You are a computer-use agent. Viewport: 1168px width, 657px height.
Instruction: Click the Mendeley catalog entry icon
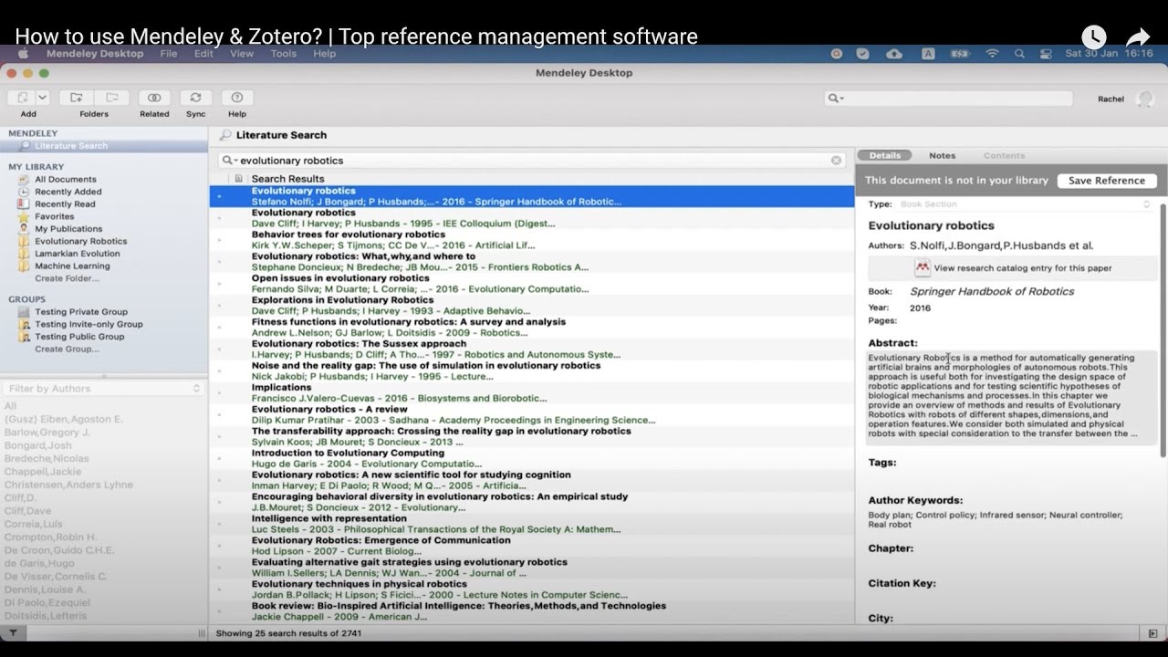pos(923,268)
